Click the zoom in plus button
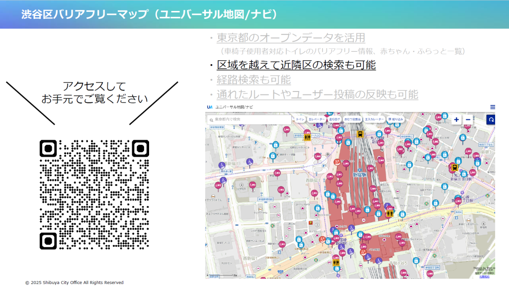 point(456,120)
